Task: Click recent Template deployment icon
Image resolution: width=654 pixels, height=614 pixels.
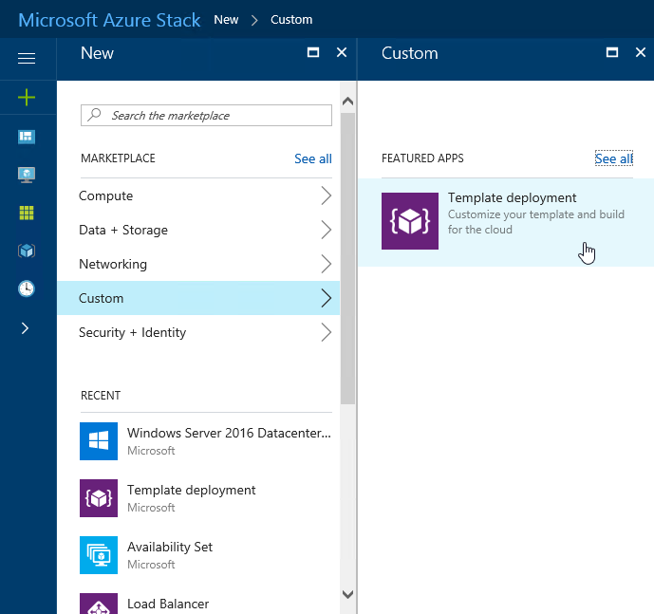Action: (x=99, y=498)
